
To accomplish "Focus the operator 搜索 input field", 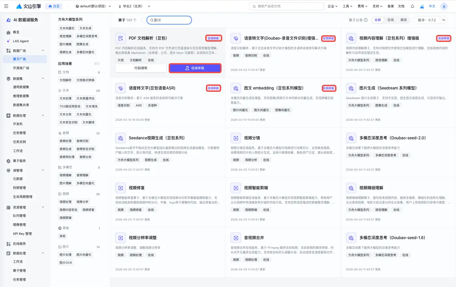I will click(x=169, y=20).
